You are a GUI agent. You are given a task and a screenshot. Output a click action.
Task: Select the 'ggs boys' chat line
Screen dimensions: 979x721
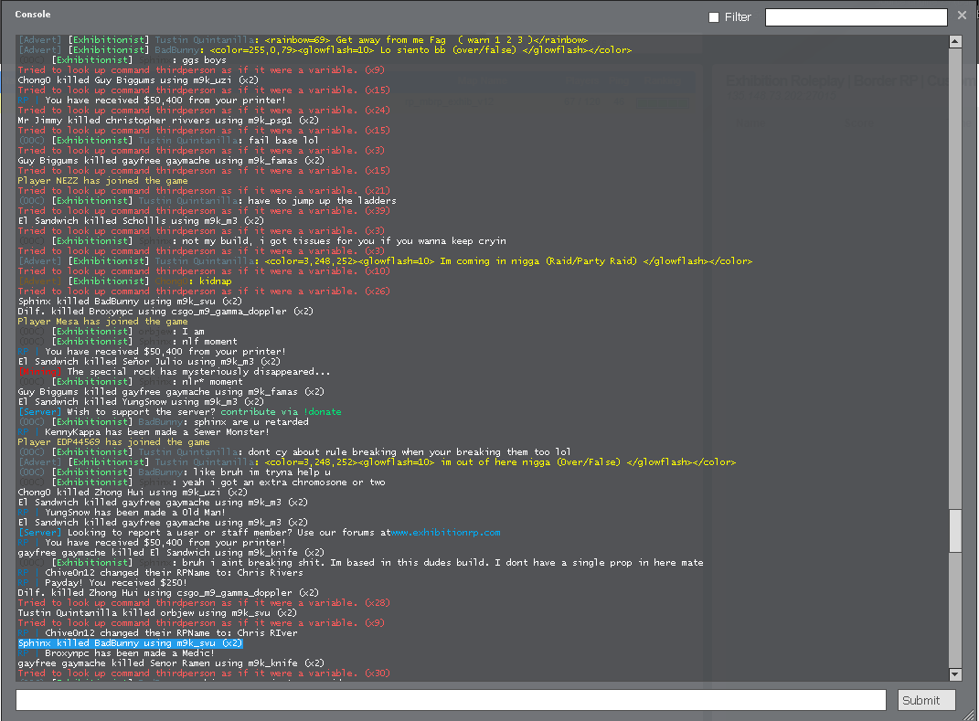[122, 60]
